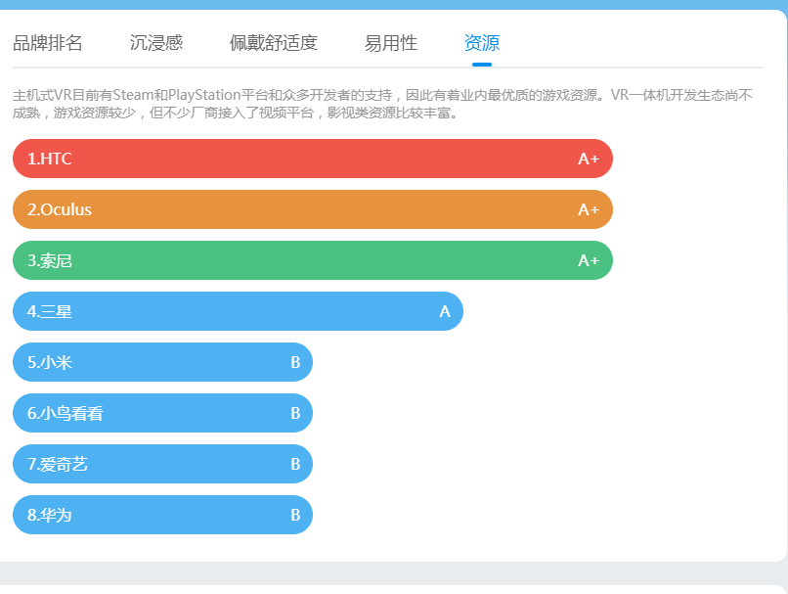Go to the 易用性 tab
Image resolution: width=788 pixels, height=594 pixels.
[x=391, y=43]
